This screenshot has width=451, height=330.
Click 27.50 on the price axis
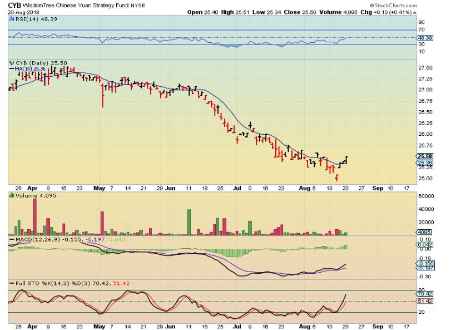pos(425,67)
